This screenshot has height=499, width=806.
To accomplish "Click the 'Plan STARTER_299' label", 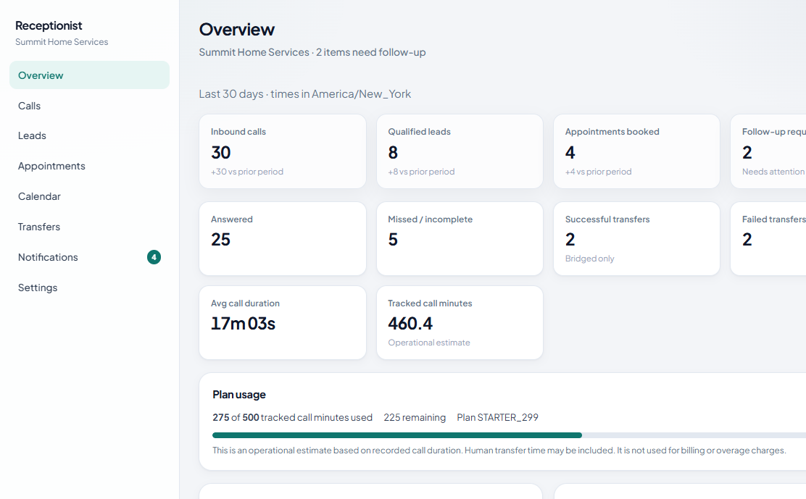I will [x=497, y=417].
